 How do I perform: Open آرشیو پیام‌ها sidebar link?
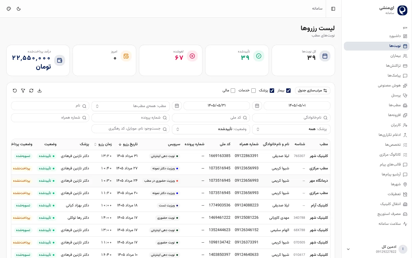coord(377,175)
